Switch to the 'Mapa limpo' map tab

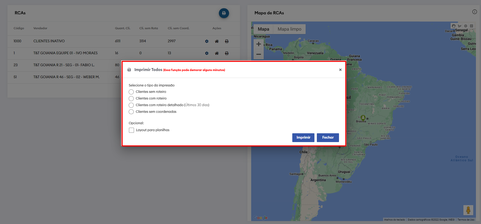pyautogui.click(x=289, y=29)
